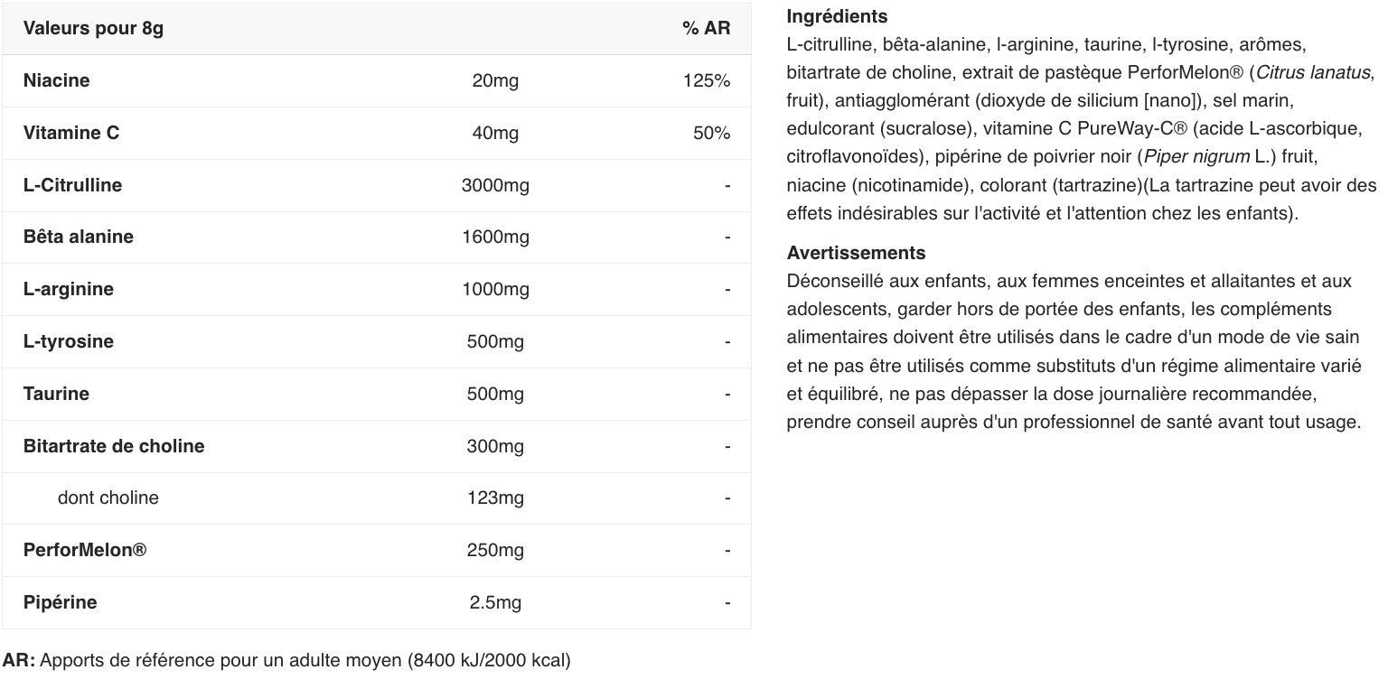The image size is (1388, 679).
Task: Click the AR reference footnote text
Action: pyautogui.click(x=286, y=660)
